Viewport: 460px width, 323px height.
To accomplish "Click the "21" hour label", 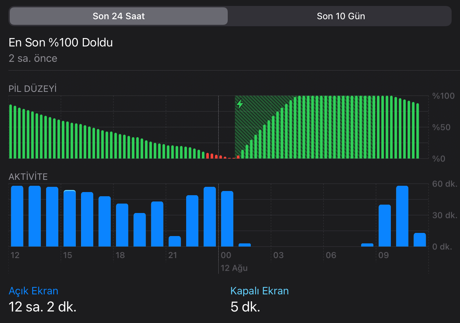I will 173,255.
